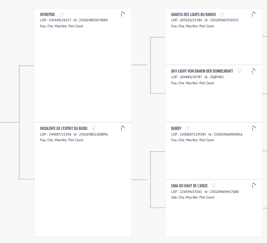Open the INTREPIDE dog profile
Viewport: 267px width, 243px height.
pos(48,14)
